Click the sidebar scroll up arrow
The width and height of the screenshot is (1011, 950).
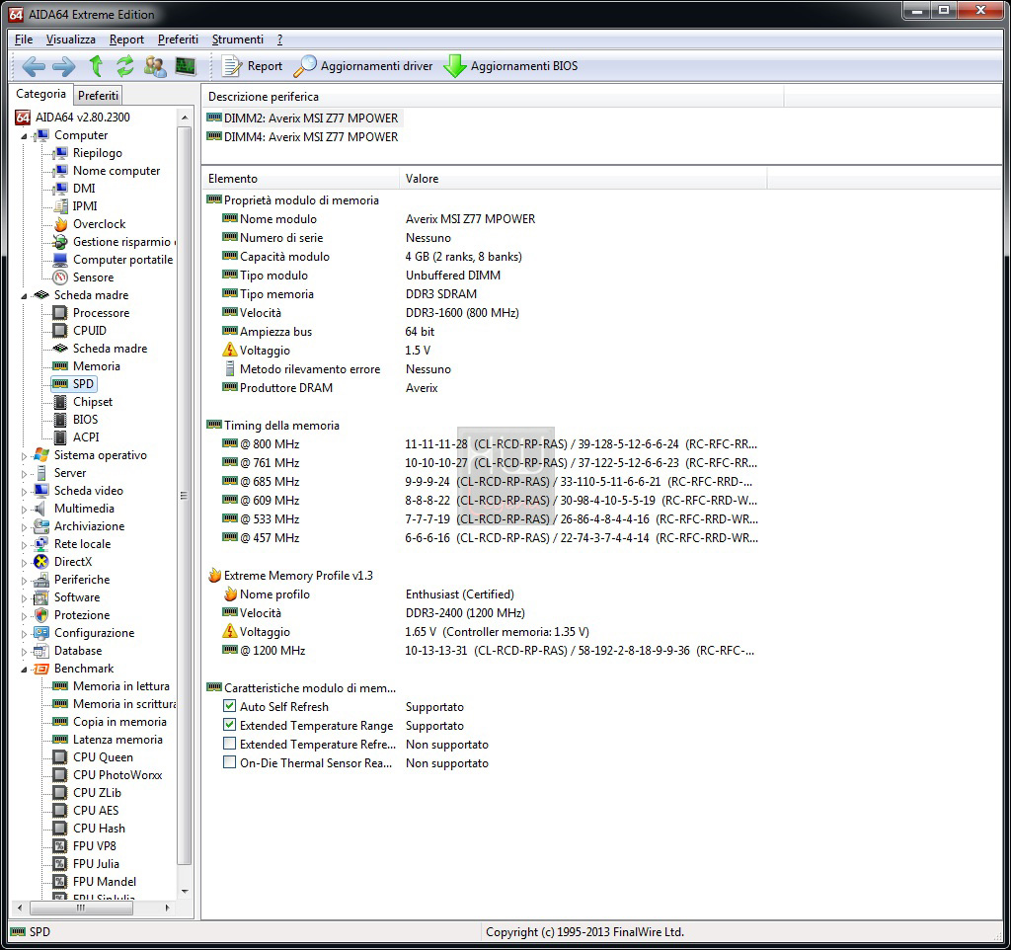click(x=185, y=118)
